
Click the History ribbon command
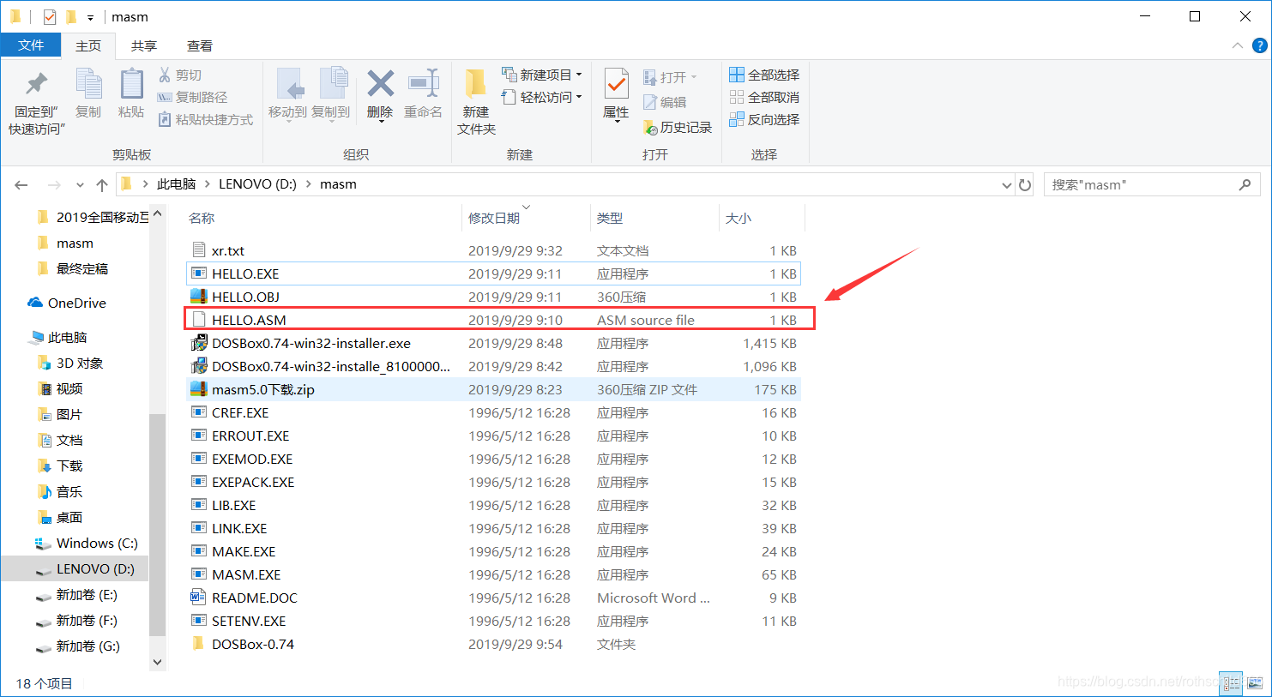click(x=678, y=127)
